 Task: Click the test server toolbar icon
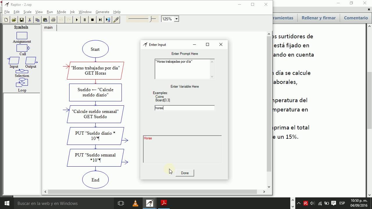click(108, 20)
